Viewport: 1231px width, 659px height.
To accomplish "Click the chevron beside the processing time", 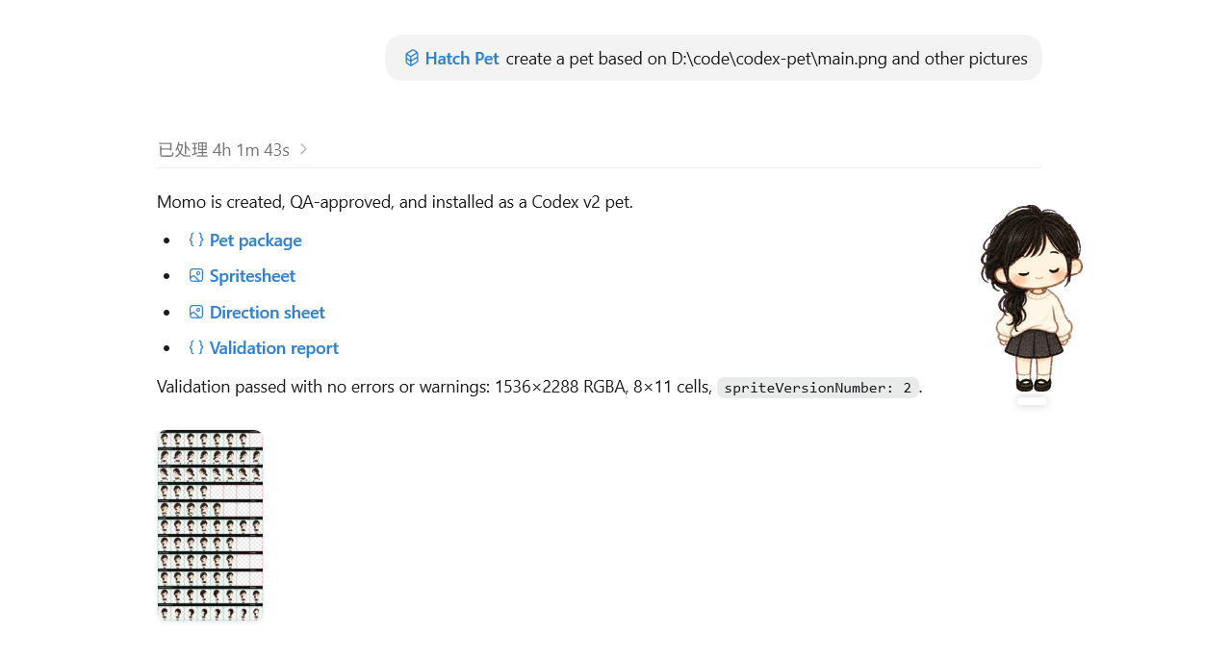I will point(303,149).
